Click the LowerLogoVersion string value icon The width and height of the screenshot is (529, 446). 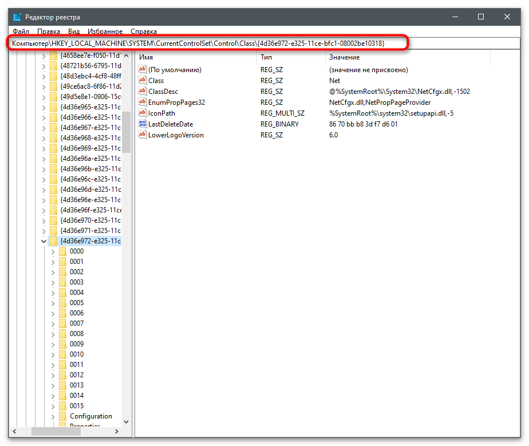tap(143, 135)
